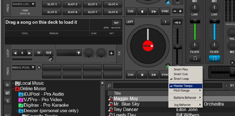
Task: Click the lower deck CUE button
Action: coord(131,75)
